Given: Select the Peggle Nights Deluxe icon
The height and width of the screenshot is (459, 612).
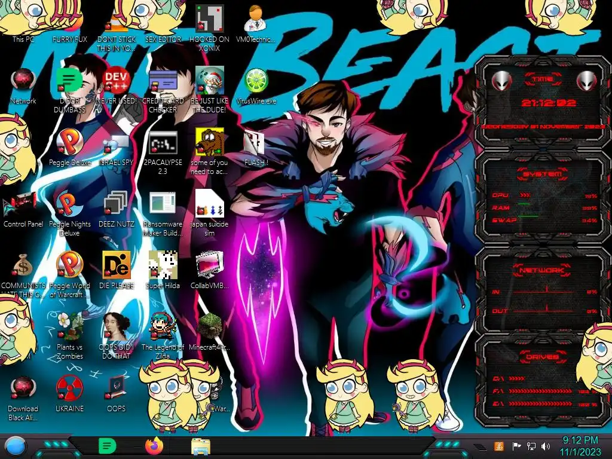Looking at the screenshot, I should click(x=69, y=214).
